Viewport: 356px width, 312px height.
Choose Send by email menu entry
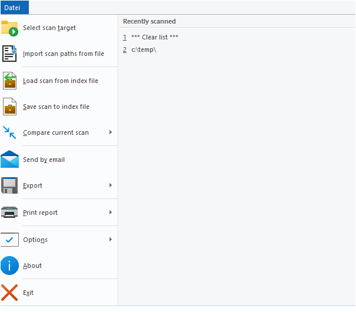(x=44, y=160)
